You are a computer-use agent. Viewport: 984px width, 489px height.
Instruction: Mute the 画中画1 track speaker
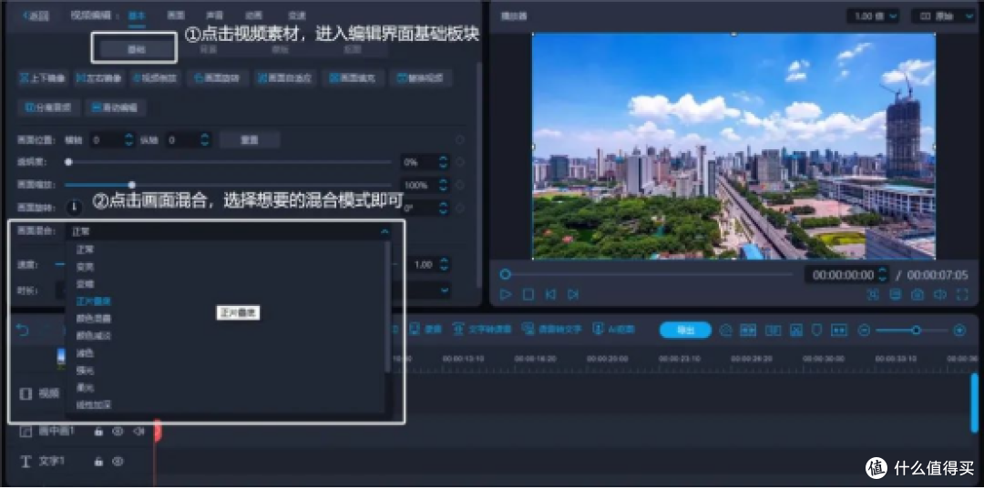click(138, 432)
